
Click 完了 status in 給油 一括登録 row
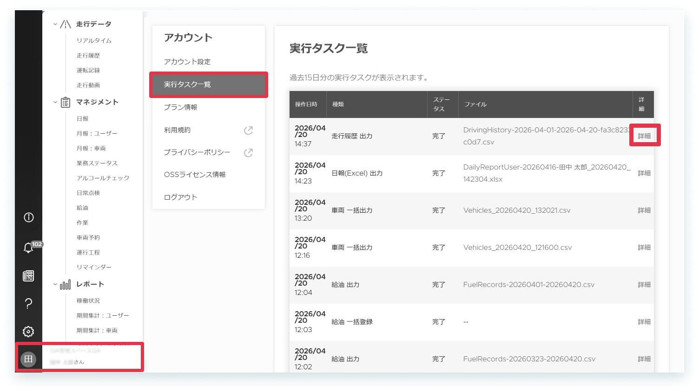(439, 322)
